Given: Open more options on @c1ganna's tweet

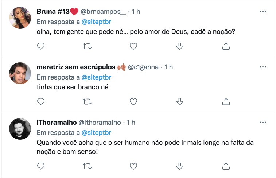Looking at the screenshot, I should pos(263,67).
